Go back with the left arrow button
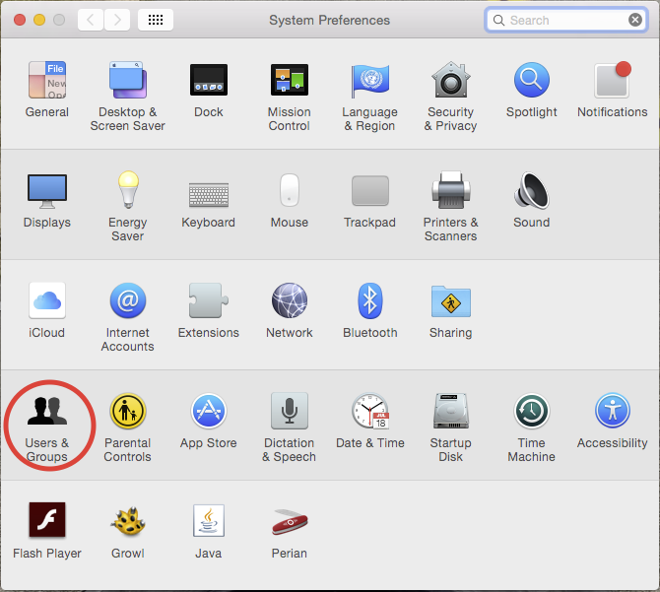The height and width of the screenshot is (592, 660). click(90, 20)
